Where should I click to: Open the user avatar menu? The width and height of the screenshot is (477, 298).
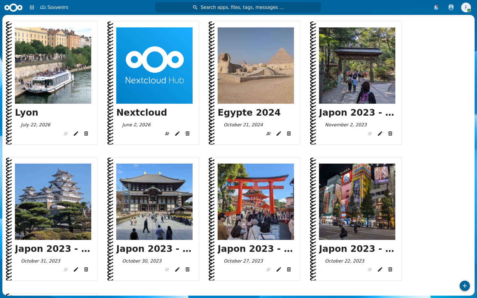pyautogui.click(x=466, y=7)
